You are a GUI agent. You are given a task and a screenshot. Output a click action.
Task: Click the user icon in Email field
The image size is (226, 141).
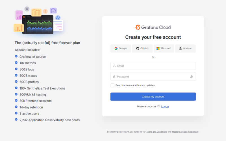(114, 66)
